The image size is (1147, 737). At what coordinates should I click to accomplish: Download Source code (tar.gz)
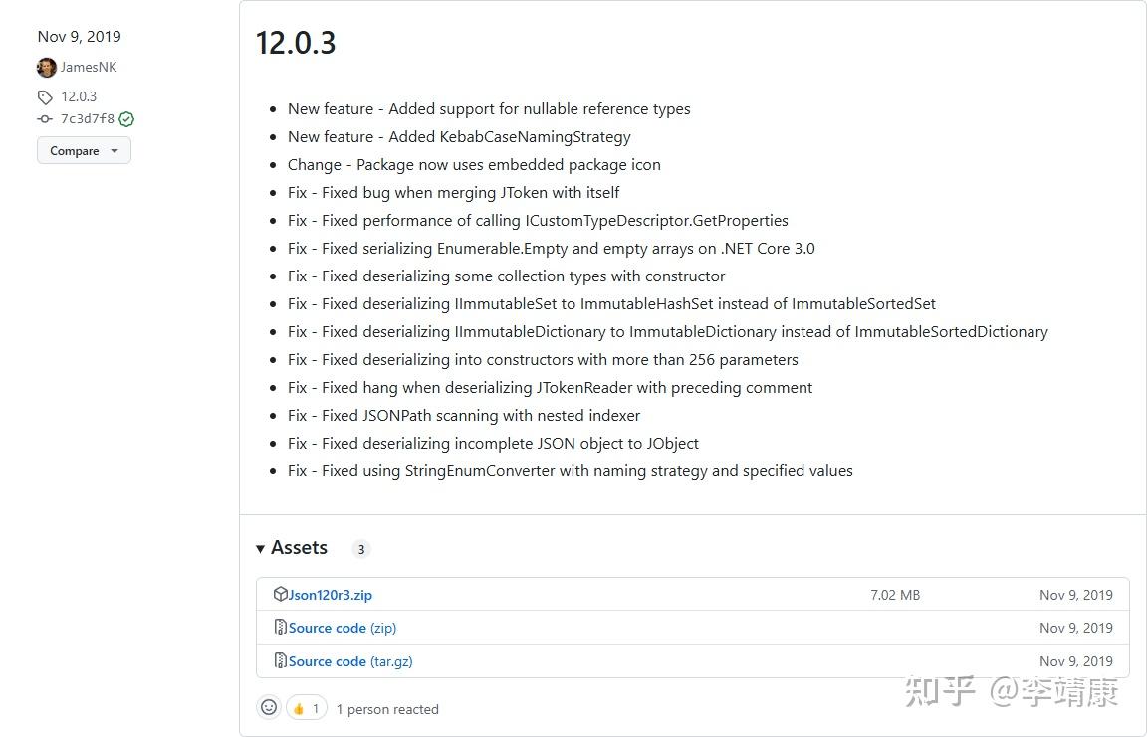(350, 661)
